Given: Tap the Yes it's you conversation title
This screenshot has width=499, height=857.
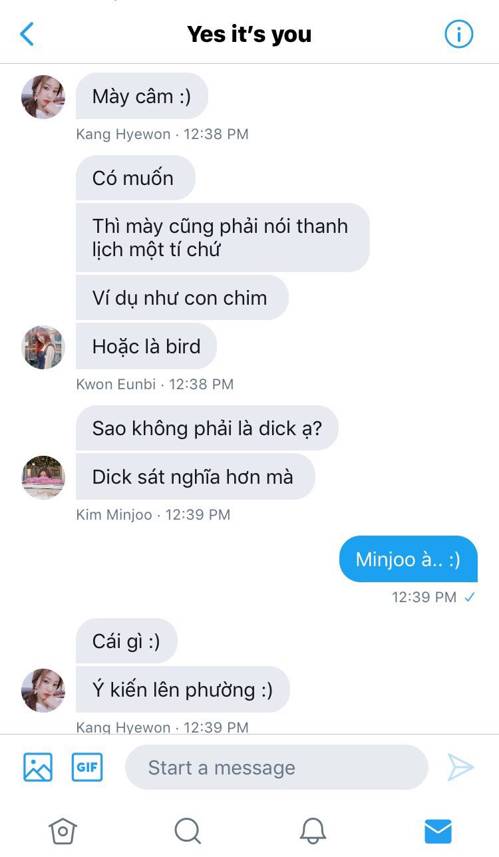Looking at the screenshot, I should (x=249, y=34).
